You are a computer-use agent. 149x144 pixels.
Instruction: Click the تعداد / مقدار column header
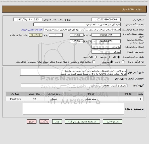[35, 94]
